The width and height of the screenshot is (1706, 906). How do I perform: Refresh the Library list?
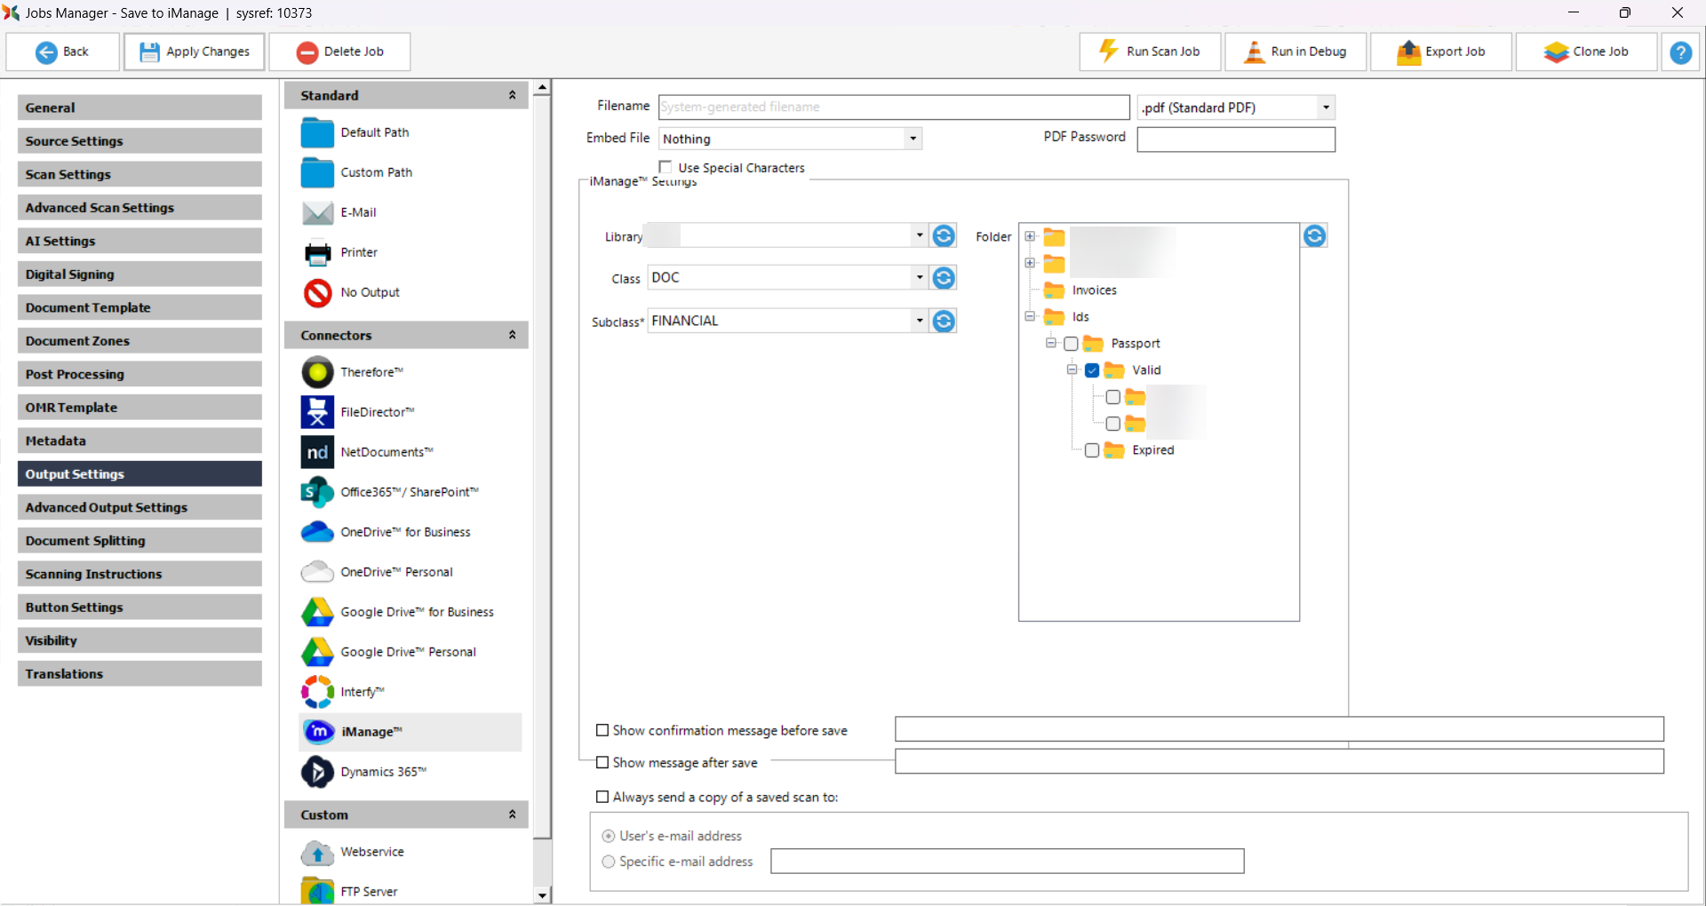pyautogui.click(x=944, y=235)
